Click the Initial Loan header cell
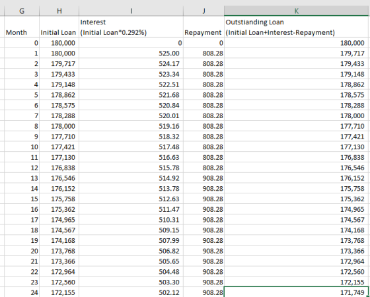The image size is (370, 297). click(x=59, y=27)
